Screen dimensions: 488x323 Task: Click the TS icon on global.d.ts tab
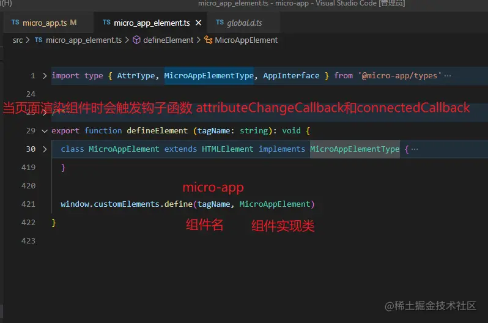(220, 23)
